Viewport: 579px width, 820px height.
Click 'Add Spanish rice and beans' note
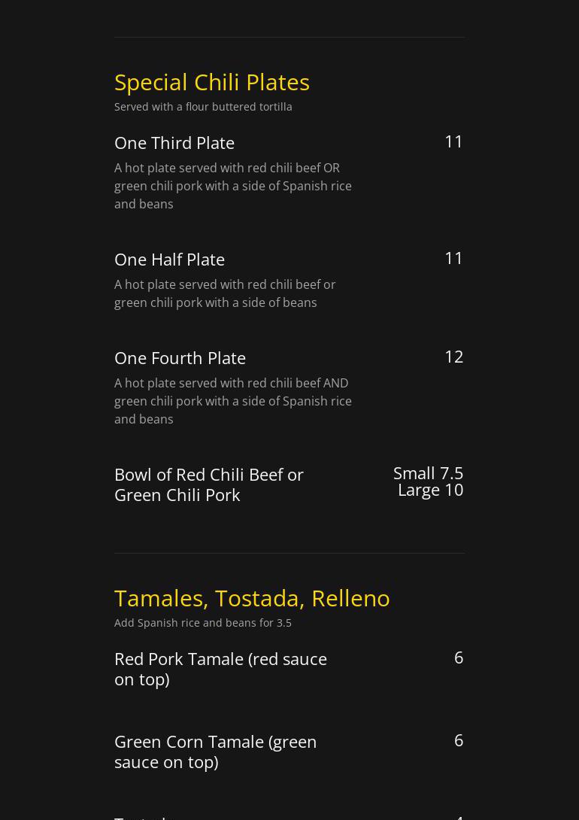tap(203, 623)
